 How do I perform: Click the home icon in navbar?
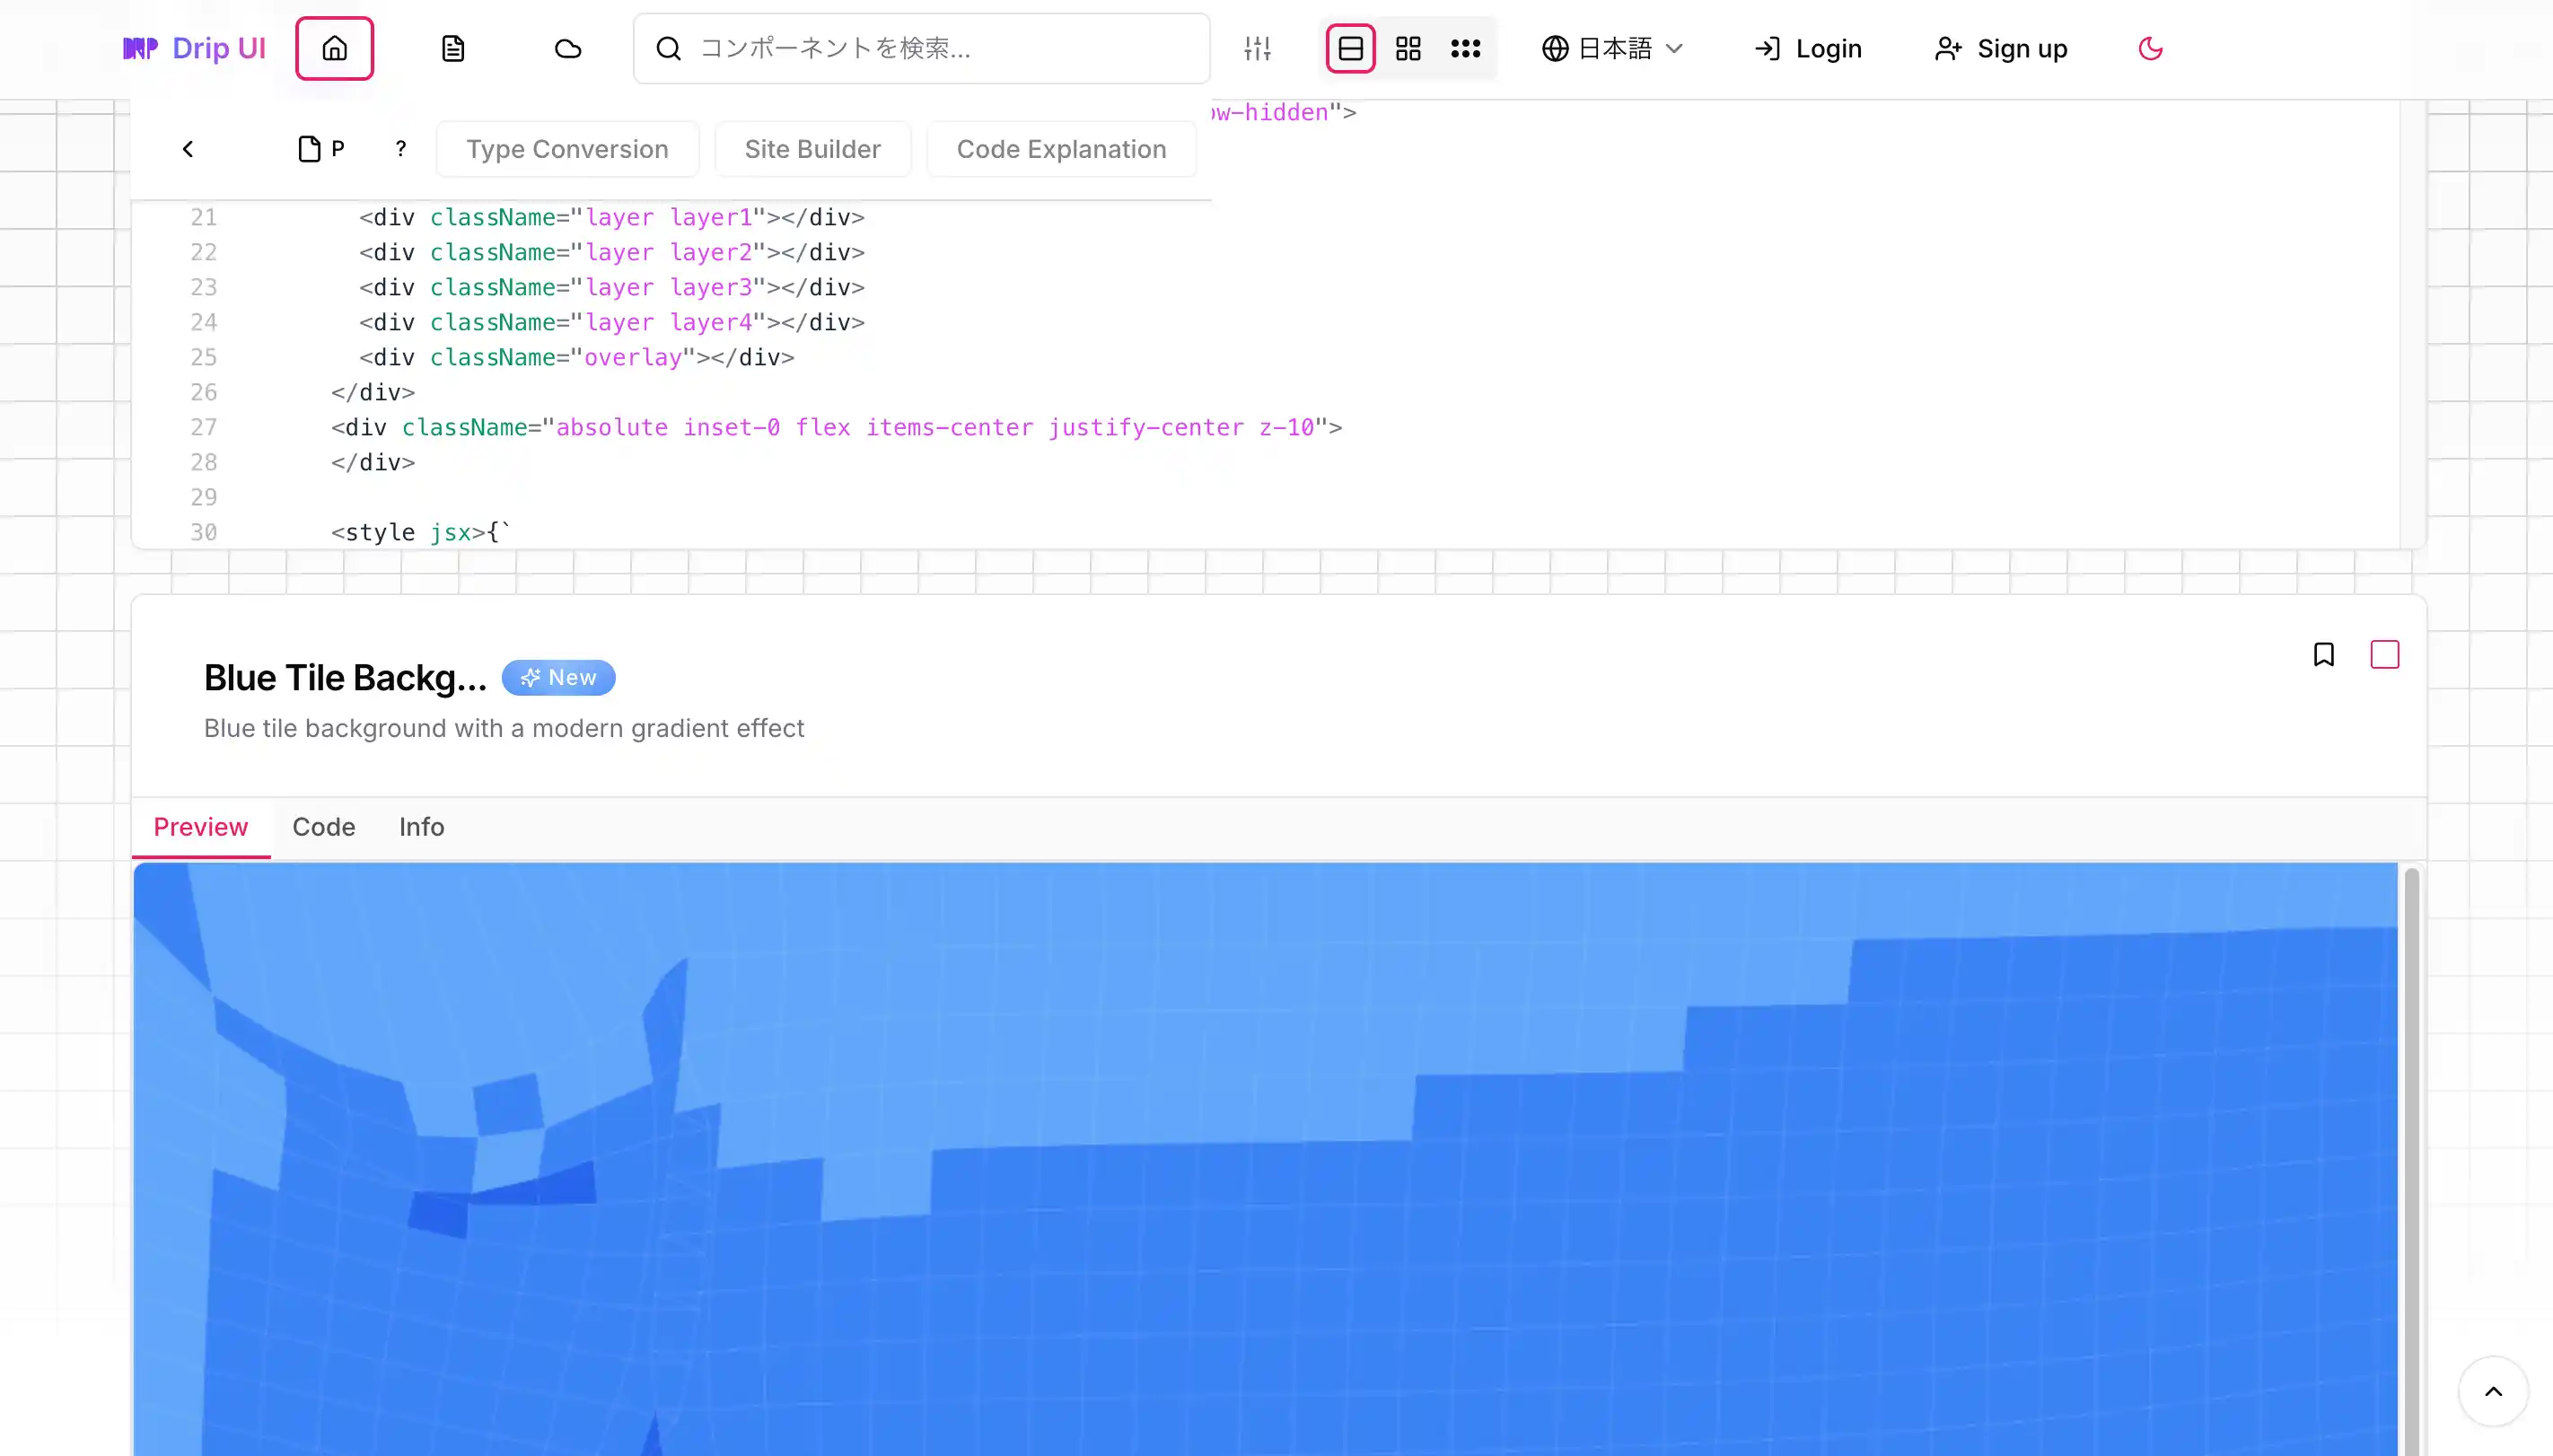[x=334, y=48]
